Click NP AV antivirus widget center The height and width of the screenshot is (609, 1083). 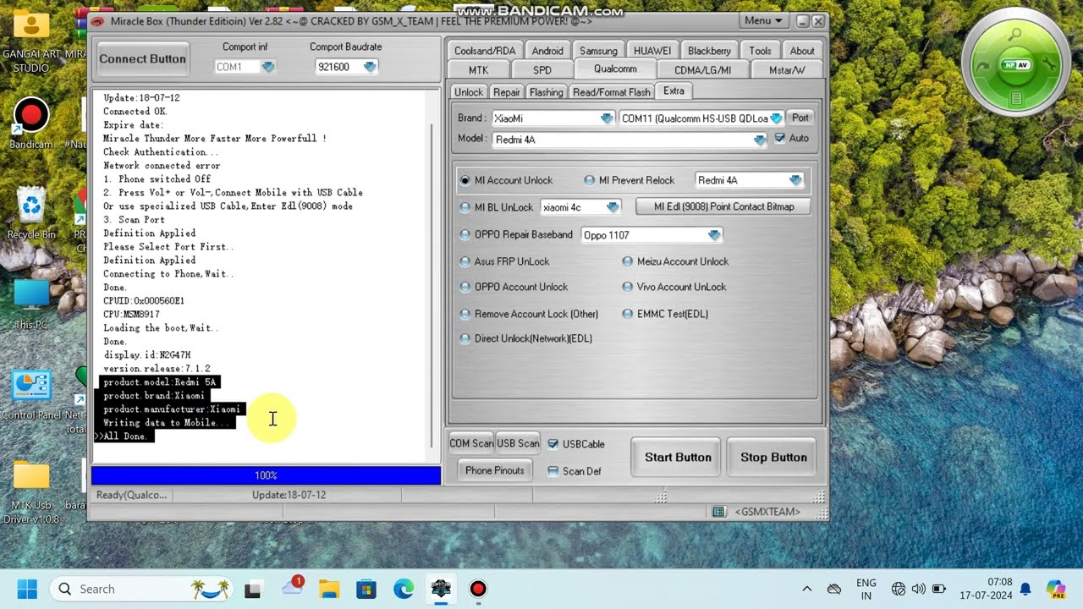pos(1016,65)
